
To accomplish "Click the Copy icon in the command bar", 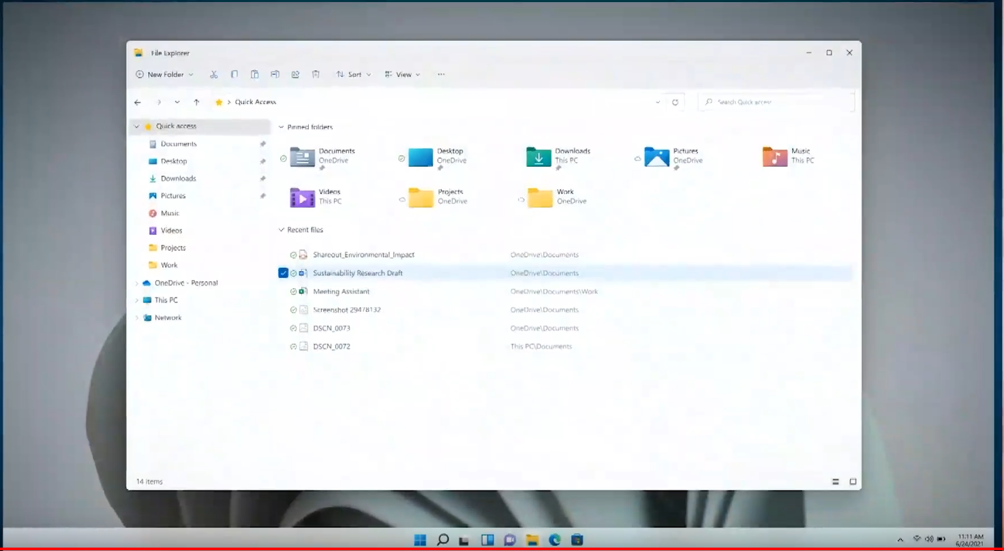I will point(234,74).
